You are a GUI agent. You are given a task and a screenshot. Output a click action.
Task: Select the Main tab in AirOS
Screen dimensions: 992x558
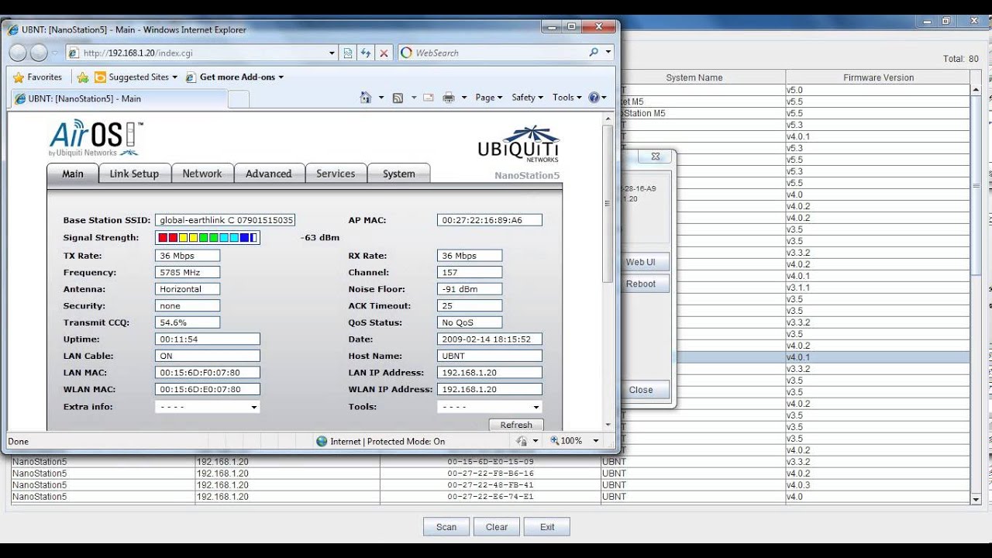(x=73, y=174)
